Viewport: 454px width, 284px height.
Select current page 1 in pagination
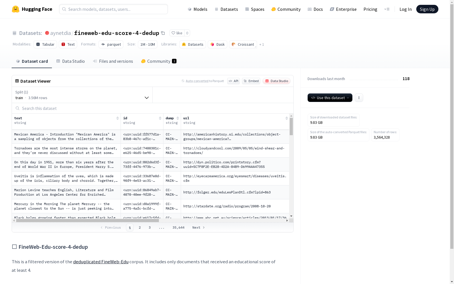(x=130, y=227)
